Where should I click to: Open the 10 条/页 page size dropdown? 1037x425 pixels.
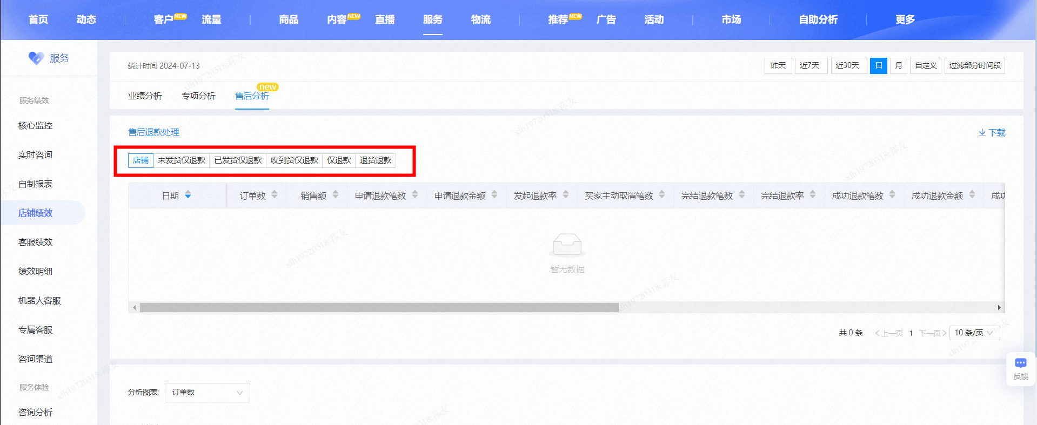tap(974, 333)
